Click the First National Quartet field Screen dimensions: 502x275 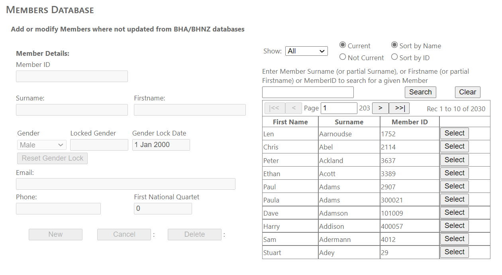pyautogui.click(x=163, y=208)
